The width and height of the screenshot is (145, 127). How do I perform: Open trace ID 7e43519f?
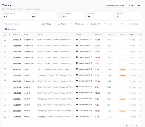click(x=17, y=81)
